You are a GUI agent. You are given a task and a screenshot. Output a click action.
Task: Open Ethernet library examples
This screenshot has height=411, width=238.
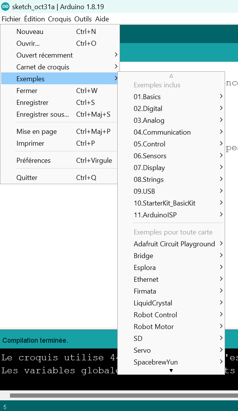(x=171, y=279)
